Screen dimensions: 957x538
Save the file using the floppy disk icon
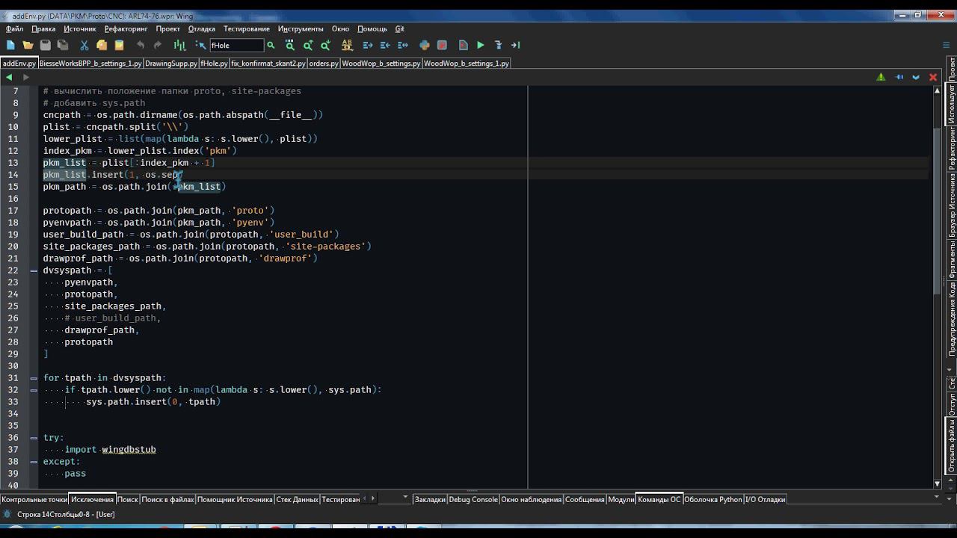tap(45, 45)
